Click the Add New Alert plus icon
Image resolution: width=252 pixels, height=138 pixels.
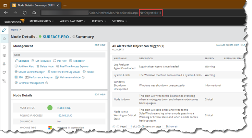point(16,66)
